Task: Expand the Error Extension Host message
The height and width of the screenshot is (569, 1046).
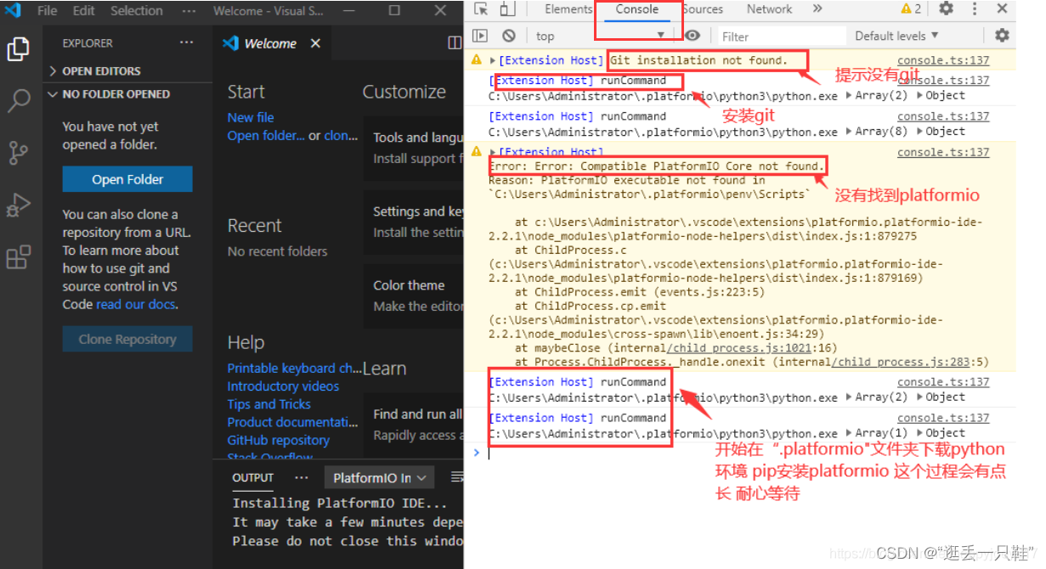Action: click(x=493, y=152)
